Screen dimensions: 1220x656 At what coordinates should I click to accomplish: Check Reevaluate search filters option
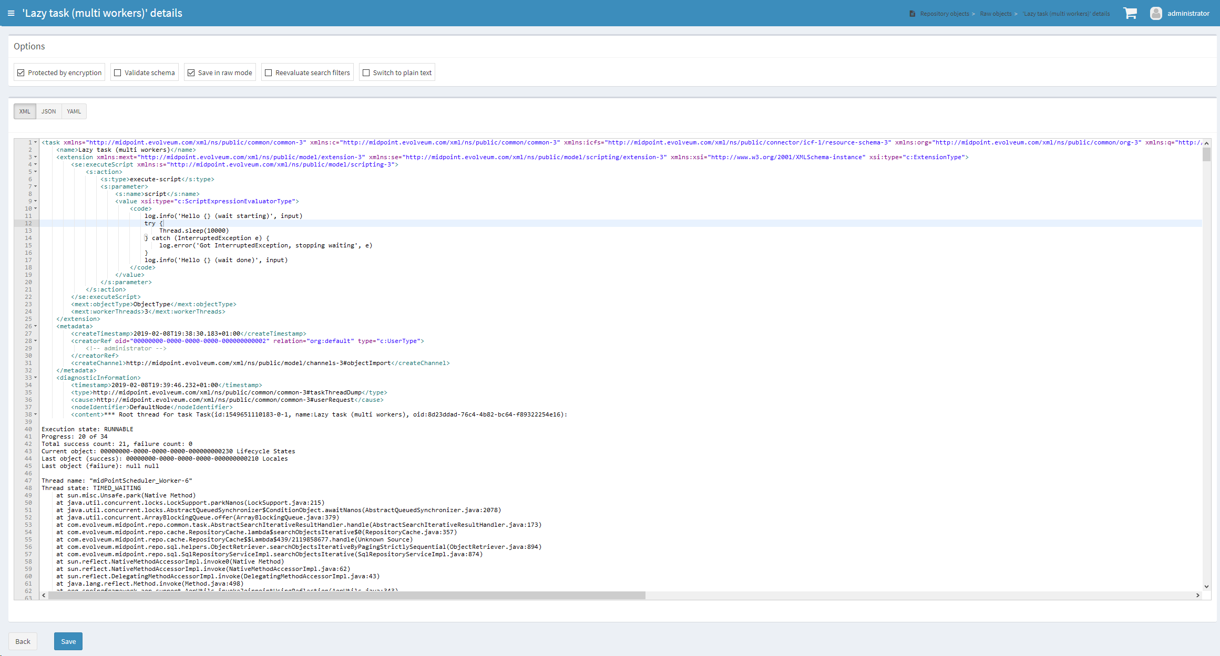coord(269,72)
